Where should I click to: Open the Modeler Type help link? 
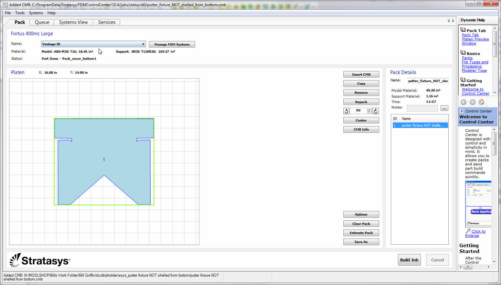click(474, 70)
